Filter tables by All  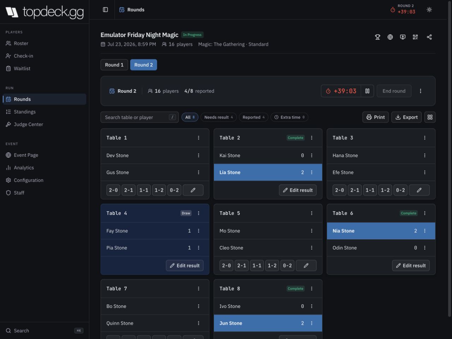[190, 117]
